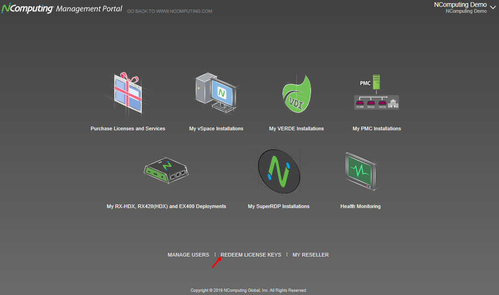This screenshot has width=499, height=295.
Task: Click My vSpace Installations label
Action: (x=216, y=129)
